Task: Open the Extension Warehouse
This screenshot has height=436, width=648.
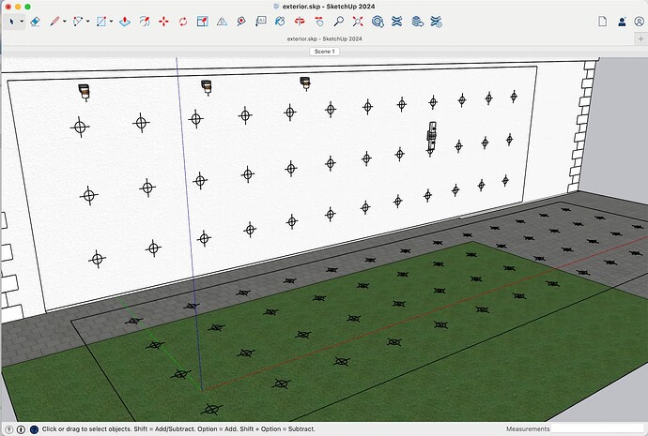Action: (x=396, y=22)
